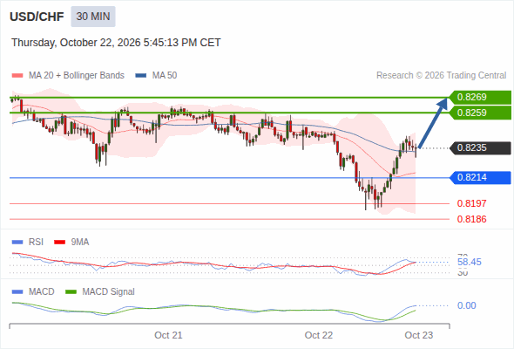
Task: Click the MA 50 legend label
Action: click(x=165, y=76)
